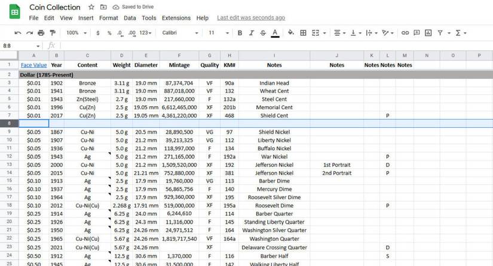The height and width of the screenshot is (266, 493).
Task: Click the Insert chart icon
Action: (428, 33)
